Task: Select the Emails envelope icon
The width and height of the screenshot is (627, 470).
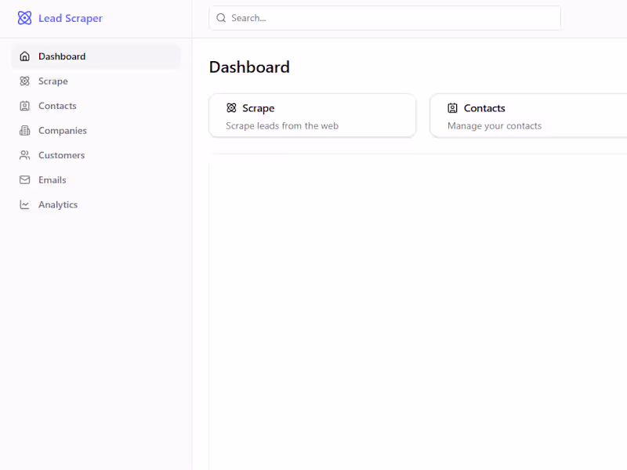Action: [24, 179]
